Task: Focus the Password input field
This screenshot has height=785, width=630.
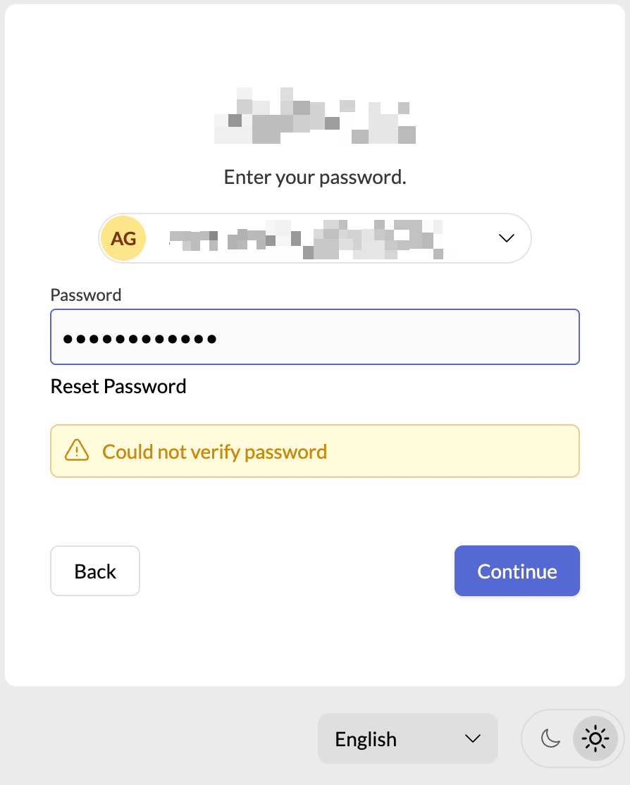Action: tap(314, 337)
